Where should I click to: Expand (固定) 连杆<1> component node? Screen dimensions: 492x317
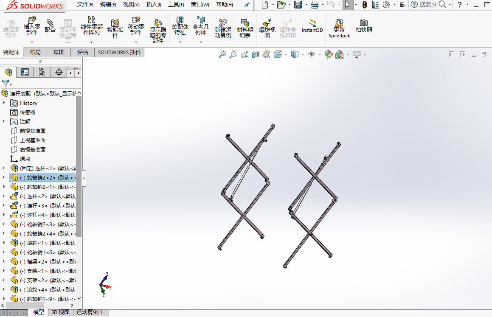(4, 168)
